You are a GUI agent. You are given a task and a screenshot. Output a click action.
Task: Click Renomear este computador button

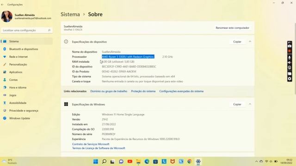(232, 28)
